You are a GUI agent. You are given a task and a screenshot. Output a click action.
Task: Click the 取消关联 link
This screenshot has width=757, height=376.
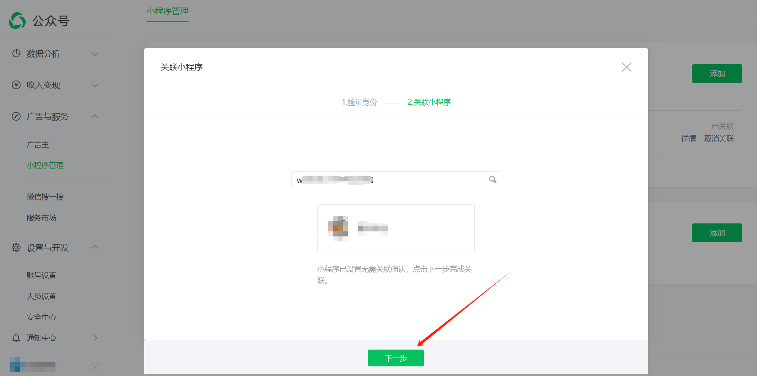click(x=719, y=139)
